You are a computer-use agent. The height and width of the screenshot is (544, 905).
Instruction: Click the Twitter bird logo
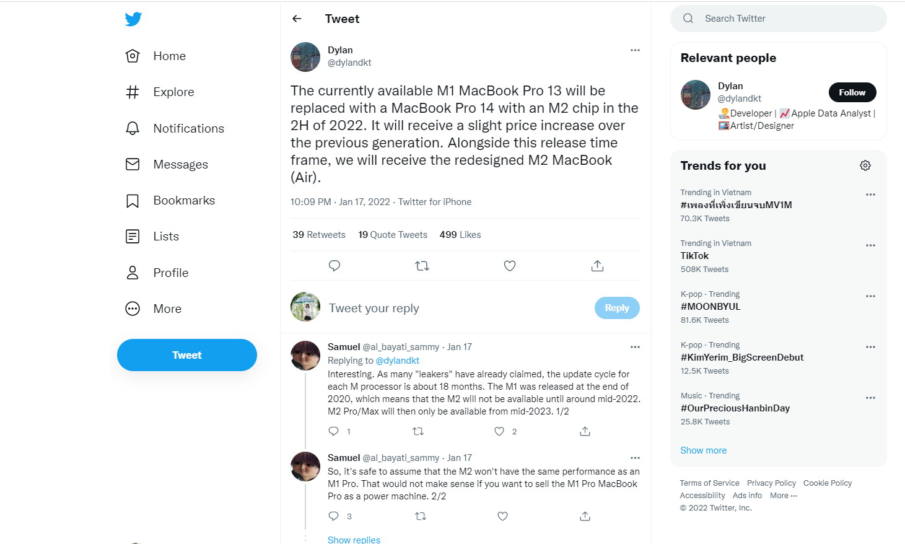click(x=133, y=19)
